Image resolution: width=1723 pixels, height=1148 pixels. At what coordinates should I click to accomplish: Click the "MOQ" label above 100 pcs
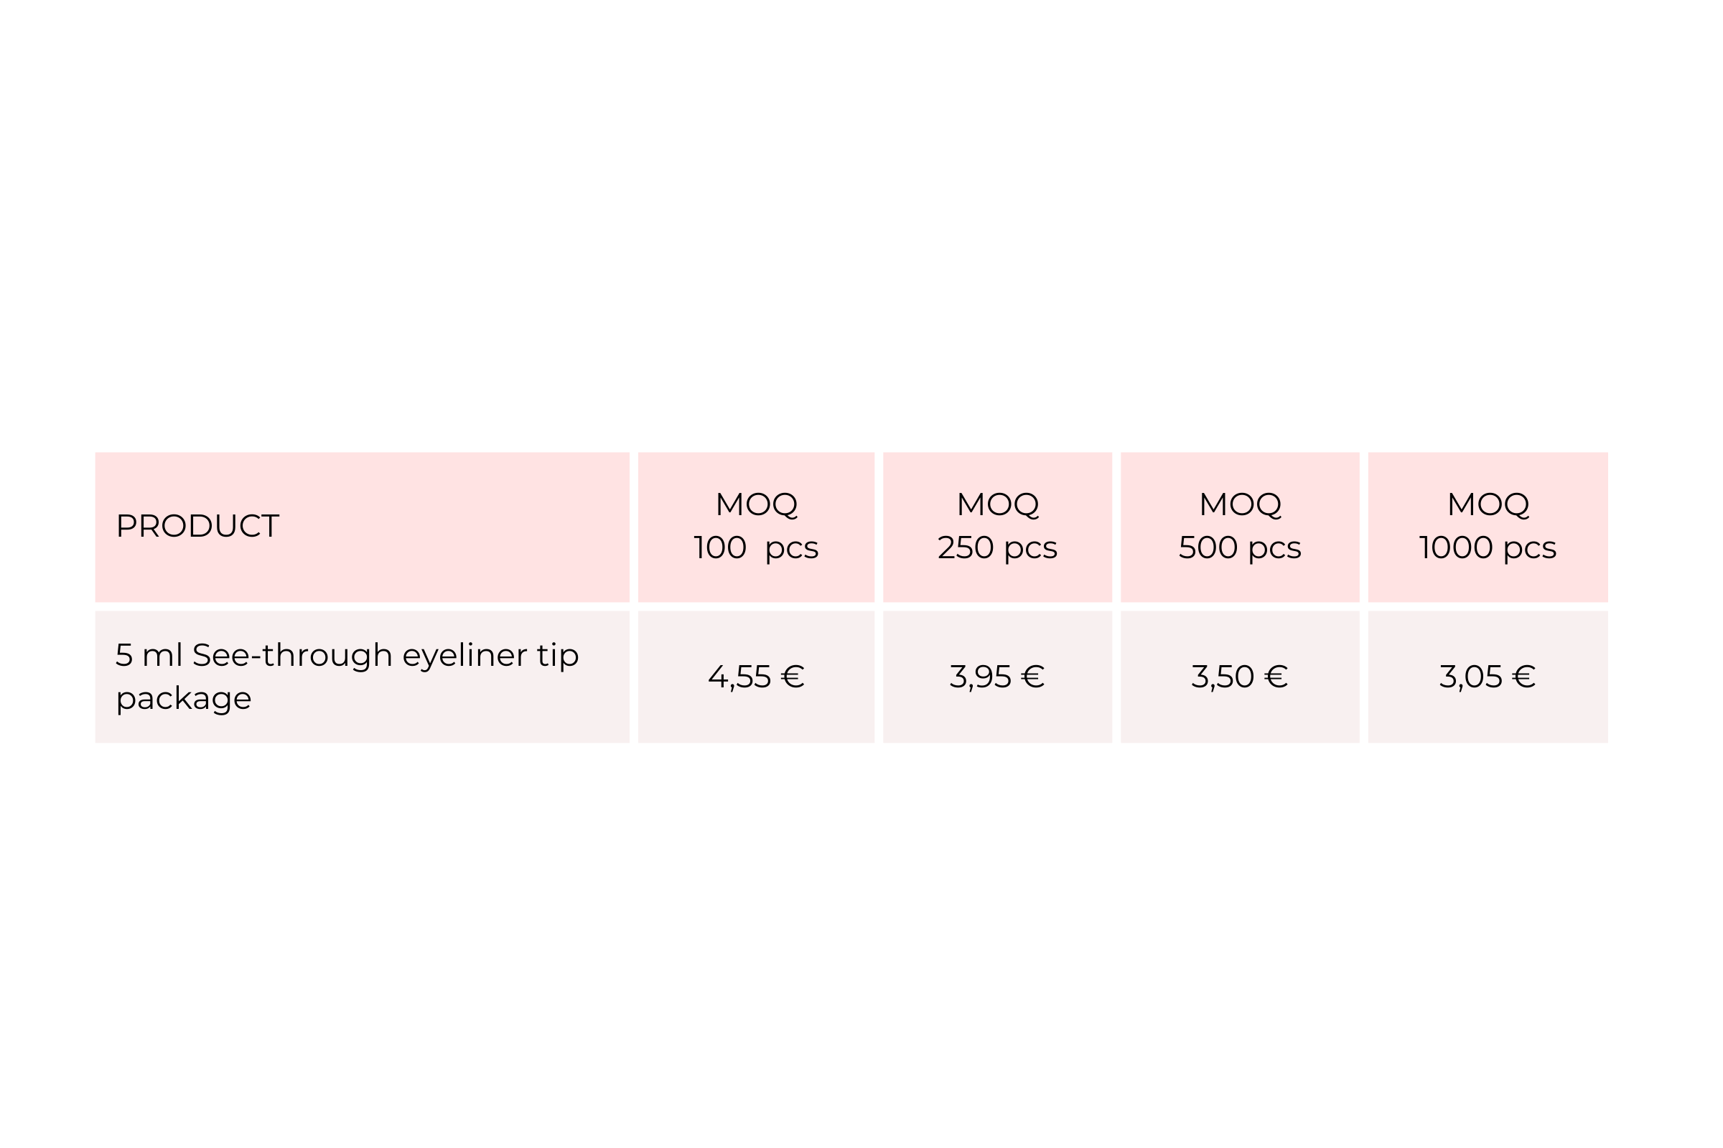coord(756,504)
